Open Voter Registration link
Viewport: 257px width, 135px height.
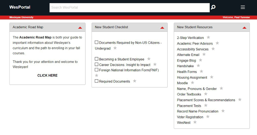pos(190,117)
